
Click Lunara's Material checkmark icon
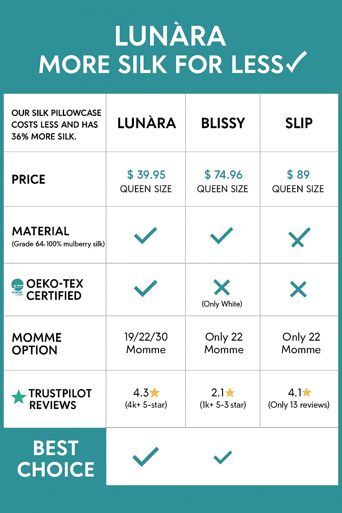(x=145, y=235)
